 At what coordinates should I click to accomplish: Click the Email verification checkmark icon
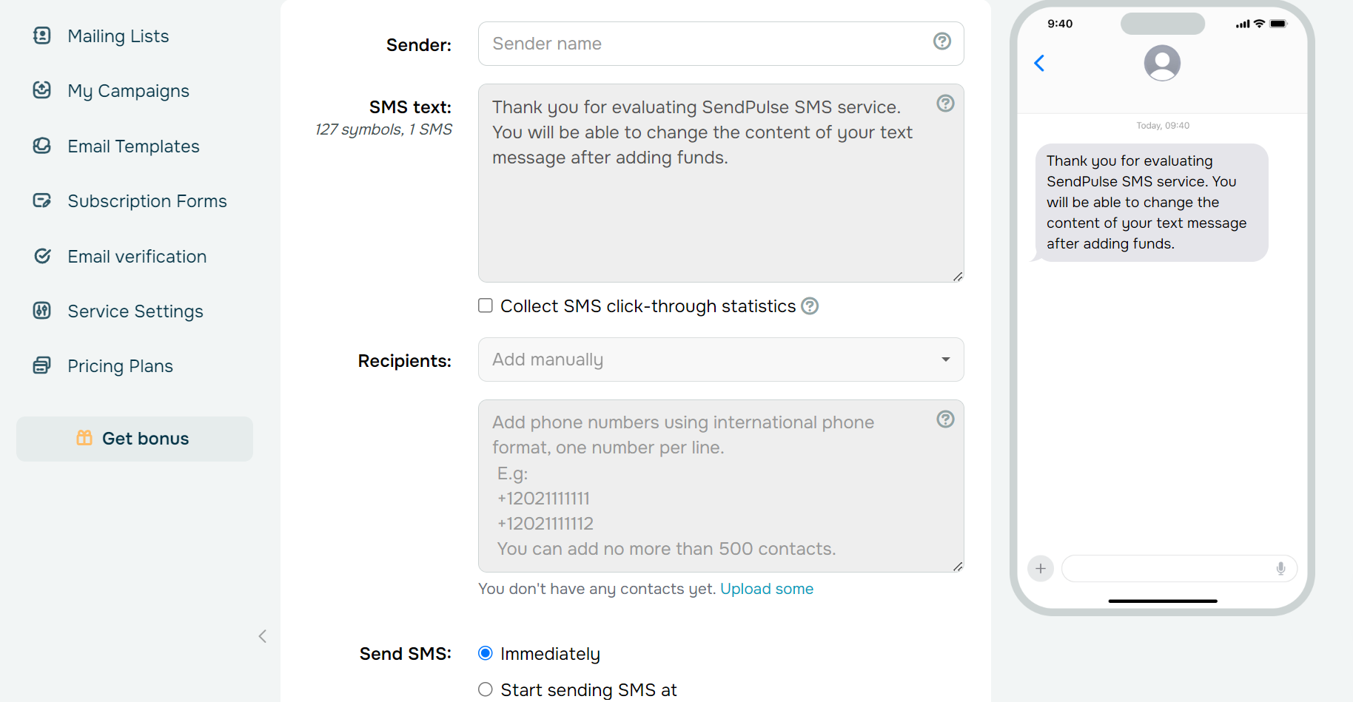pyautogui.click(x=42, y=256)
